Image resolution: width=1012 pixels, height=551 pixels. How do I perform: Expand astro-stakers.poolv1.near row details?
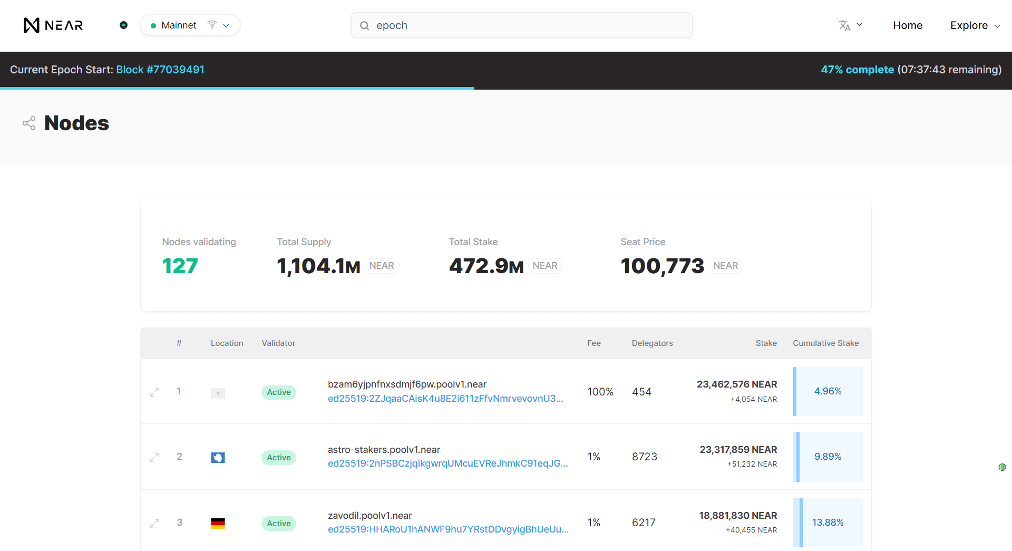154,458
